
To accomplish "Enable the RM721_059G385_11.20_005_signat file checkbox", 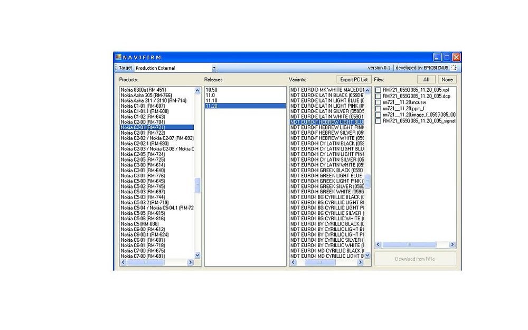I will (x=378, y=121).
